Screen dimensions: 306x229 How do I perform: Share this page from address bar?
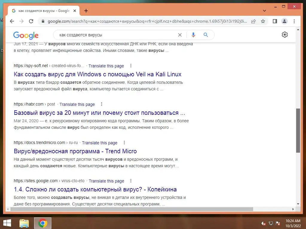point(253,21)
